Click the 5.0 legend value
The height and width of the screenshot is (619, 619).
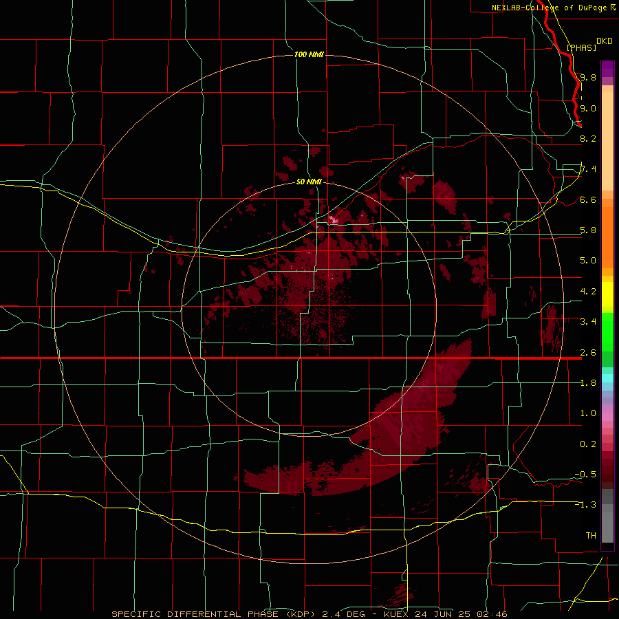(x=588, y=261)
